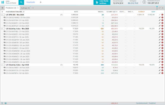This screenshot has width=165, height=105.
Task: Click the Anzahl column header
Action: tap(101, 12)
